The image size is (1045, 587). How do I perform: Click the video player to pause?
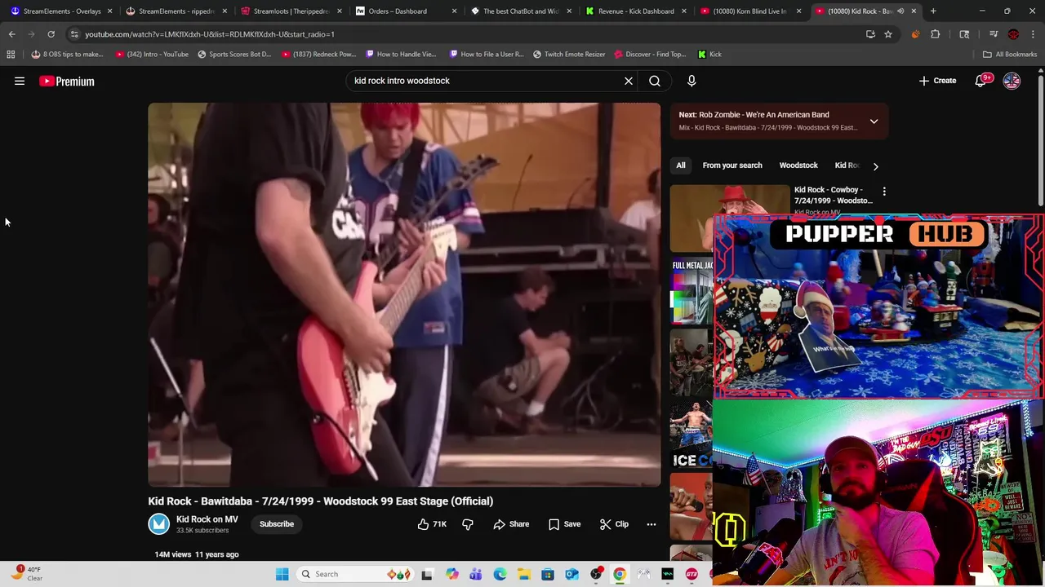404,294
